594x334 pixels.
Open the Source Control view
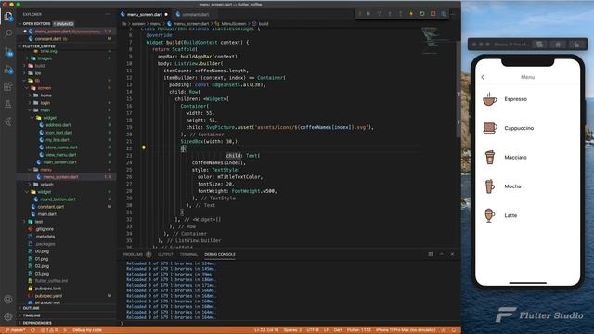(x=8, y=52)
